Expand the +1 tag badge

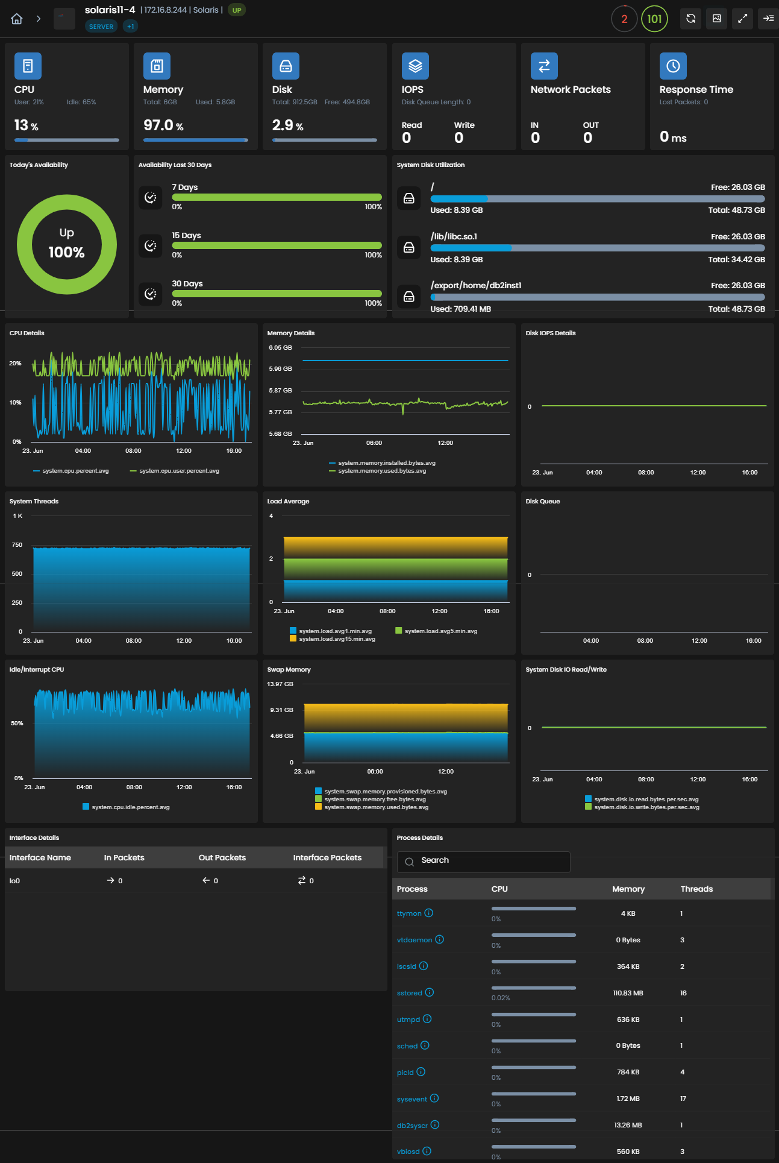coord(130,27)
